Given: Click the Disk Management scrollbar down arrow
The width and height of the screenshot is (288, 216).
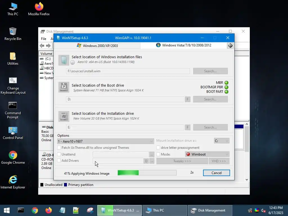Looking at the screenshot, I should pyautogui.click(x=247, y=180).
